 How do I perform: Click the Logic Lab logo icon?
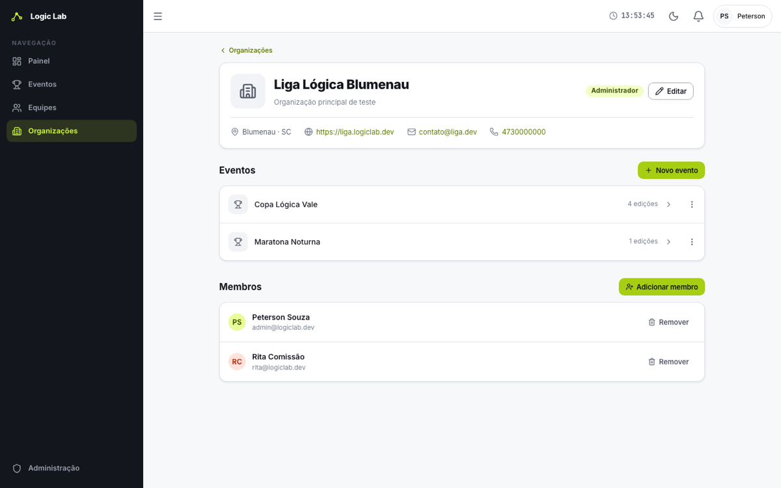(17, 16)
